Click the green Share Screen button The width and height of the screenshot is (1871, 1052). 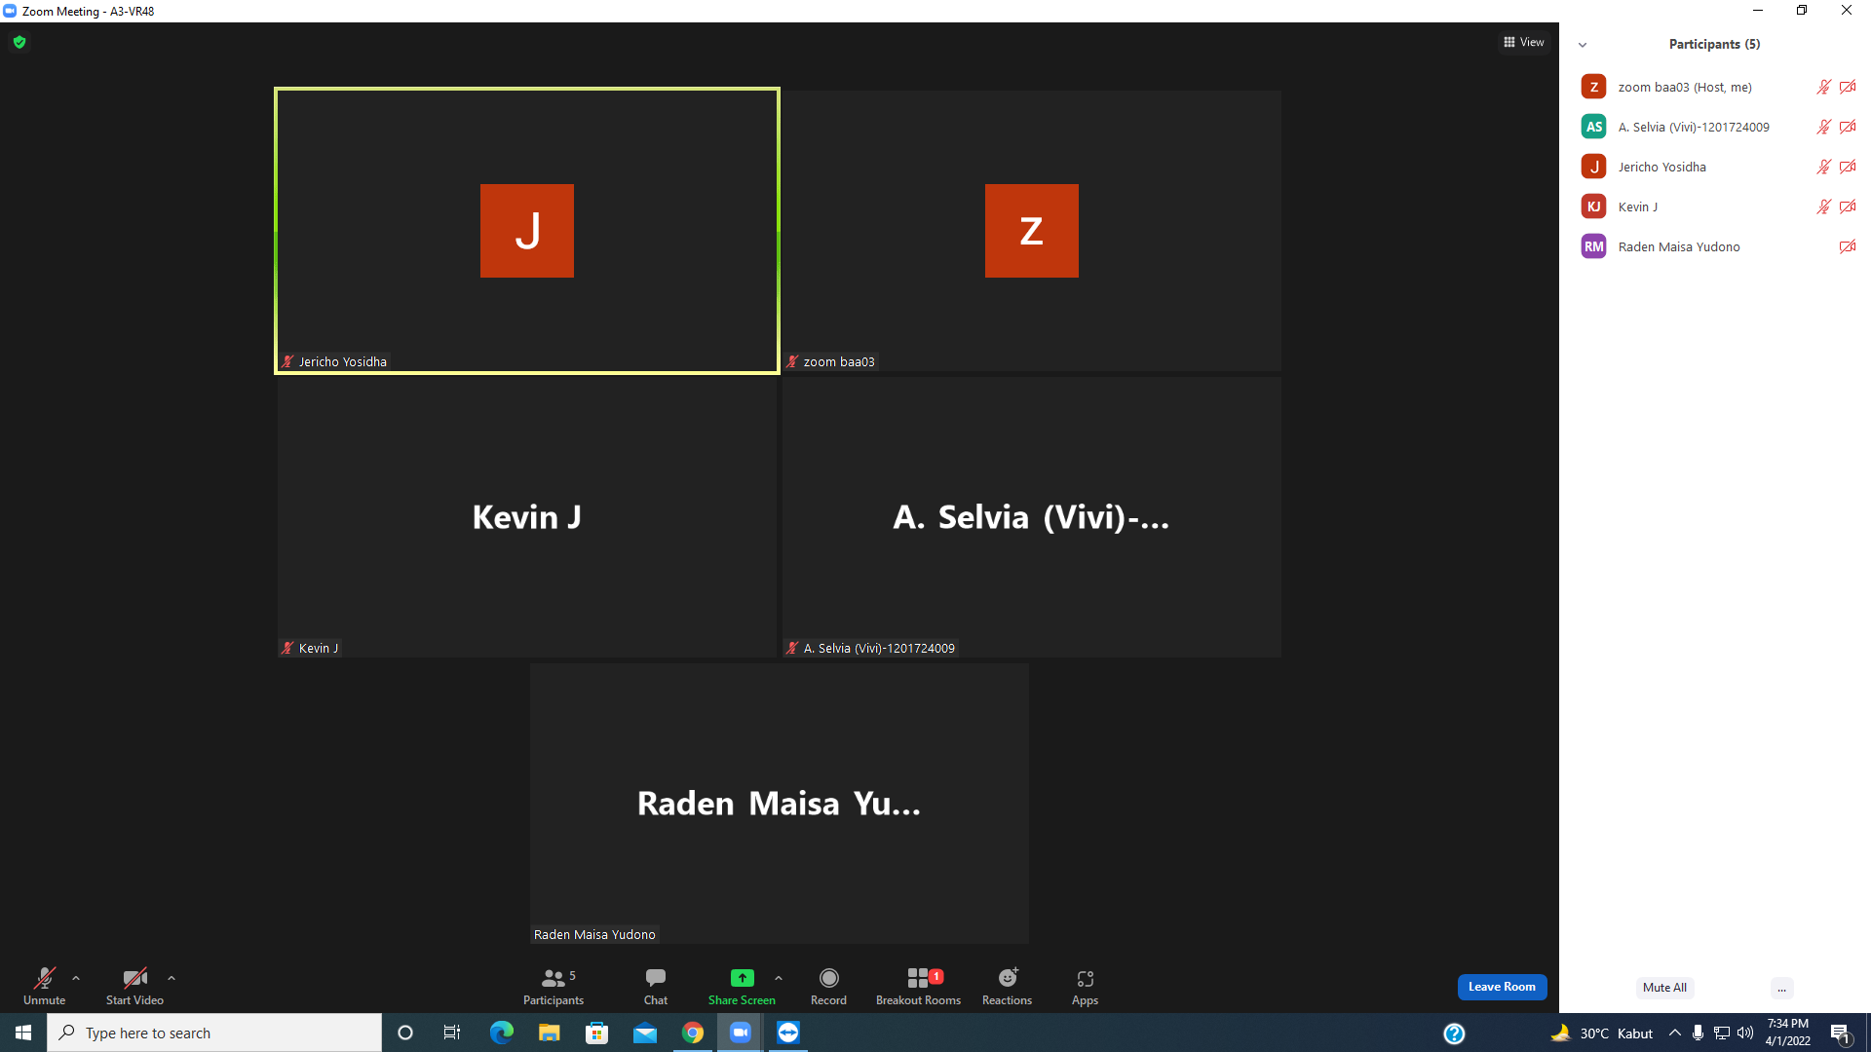coord(742,986)
